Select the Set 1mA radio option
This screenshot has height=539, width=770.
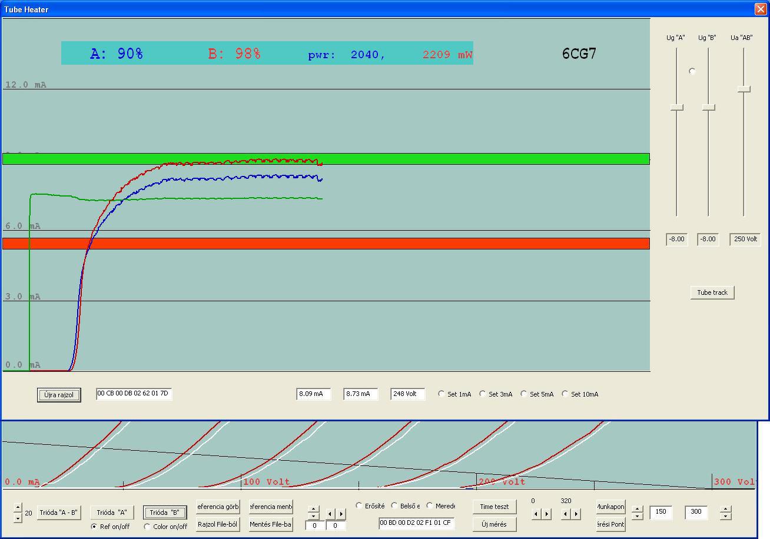[x=442, y=394]
